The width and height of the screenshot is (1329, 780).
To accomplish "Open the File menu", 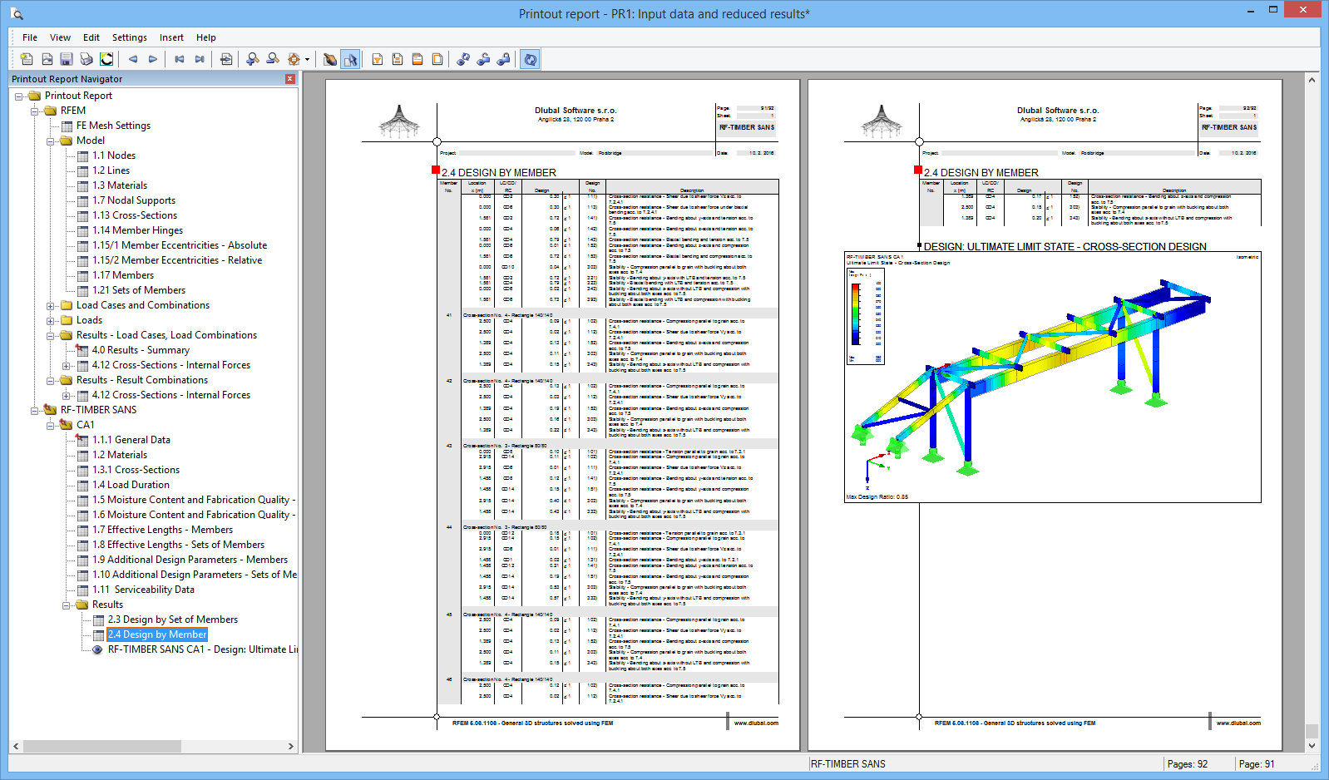I will click(30, 37).
